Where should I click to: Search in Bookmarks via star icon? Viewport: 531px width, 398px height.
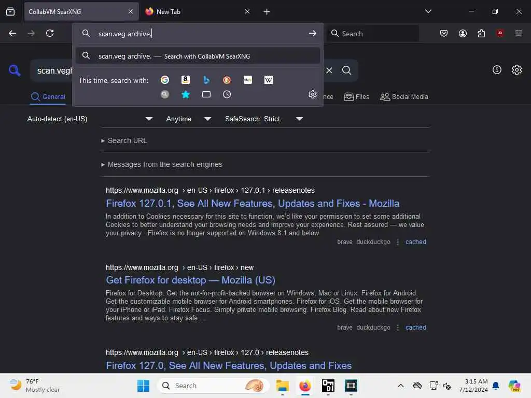186,94
